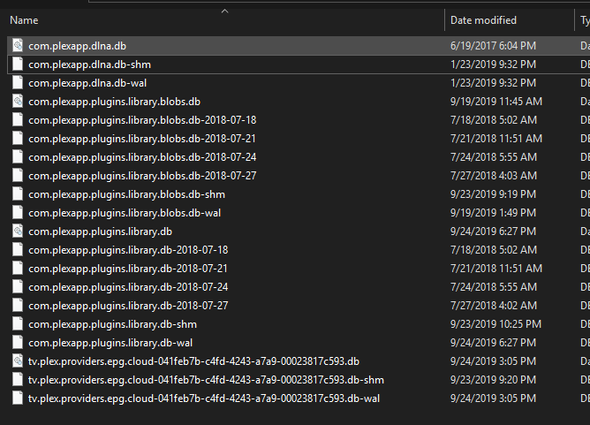Toggle sort direction using the arrow above Name
Image resolution: width=590 pixels, height=425 pixels.
(224, 11)
